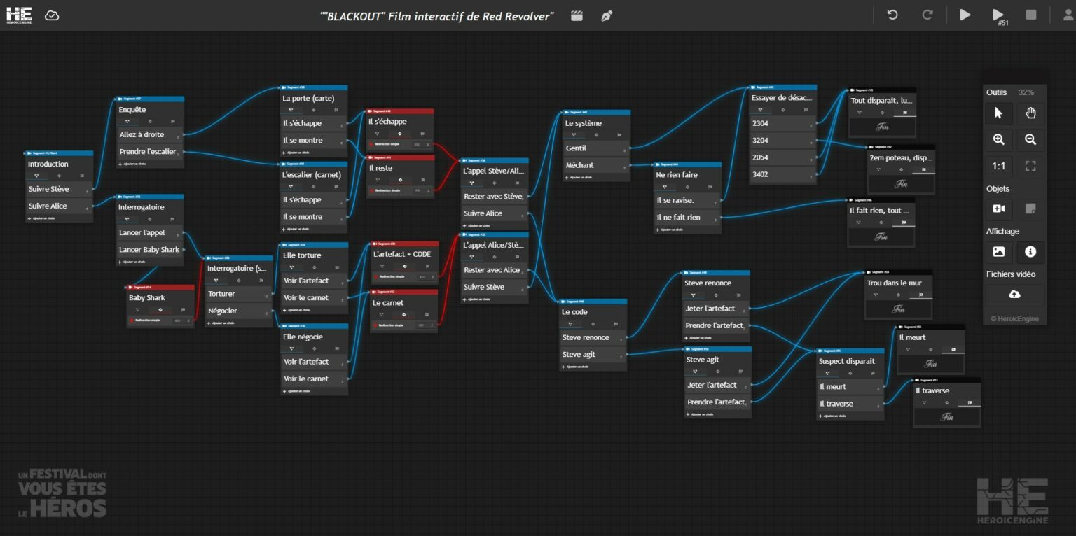Click the pen edit-title icon

(607, 15)
